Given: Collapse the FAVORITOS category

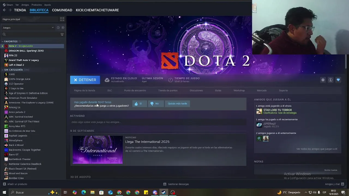Looking at the screenshot, I should click(2, 41).
